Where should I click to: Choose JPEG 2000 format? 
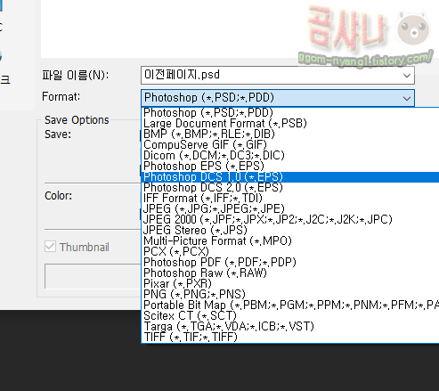pos(290,220)
